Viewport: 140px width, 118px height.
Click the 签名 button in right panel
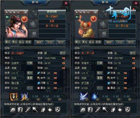coord(91,42)
